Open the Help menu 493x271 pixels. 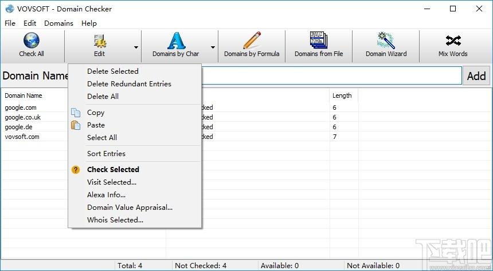[89, 23]
